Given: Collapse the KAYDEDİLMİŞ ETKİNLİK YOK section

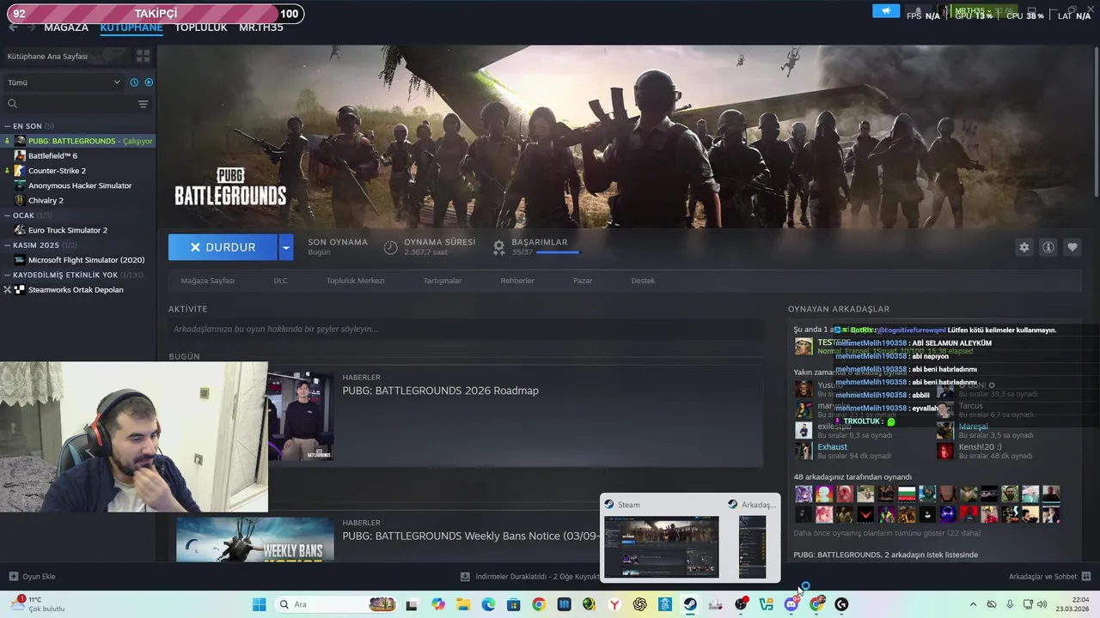Looking at the screenshot, I should 73,275.
